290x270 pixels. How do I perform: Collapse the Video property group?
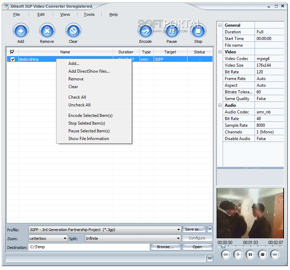[220, 52]
